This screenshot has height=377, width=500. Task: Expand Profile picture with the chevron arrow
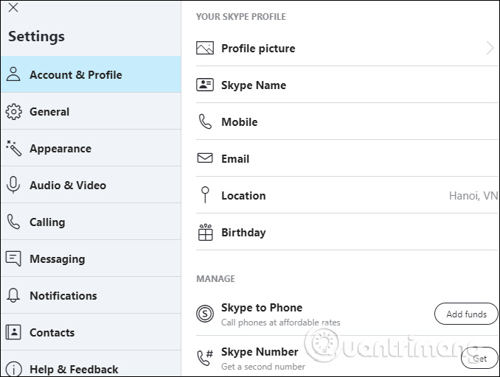pos(490,49)
